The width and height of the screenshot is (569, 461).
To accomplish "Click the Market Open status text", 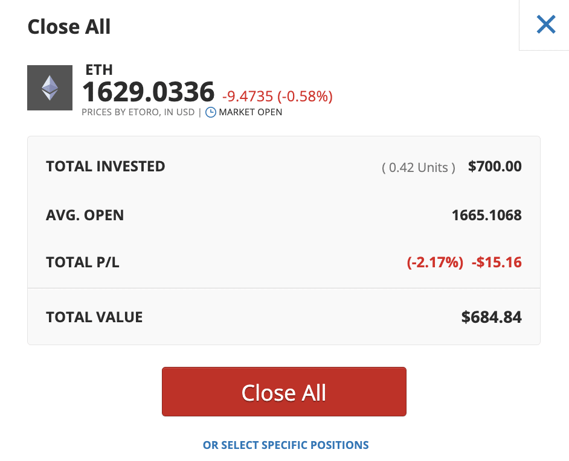I will click(251, 112).
